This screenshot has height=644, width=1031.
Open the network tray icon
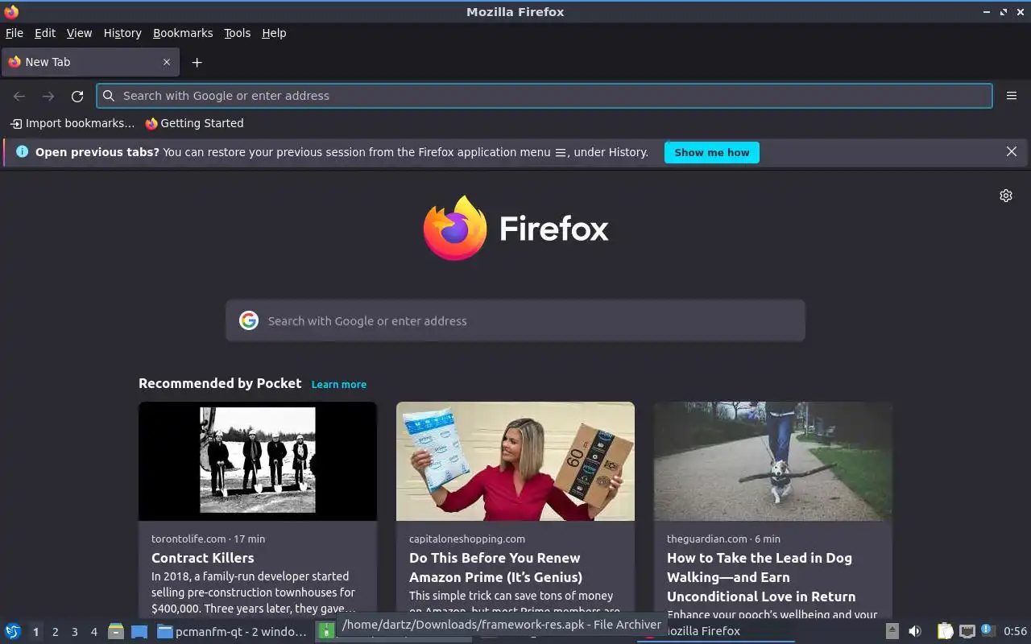967,631
